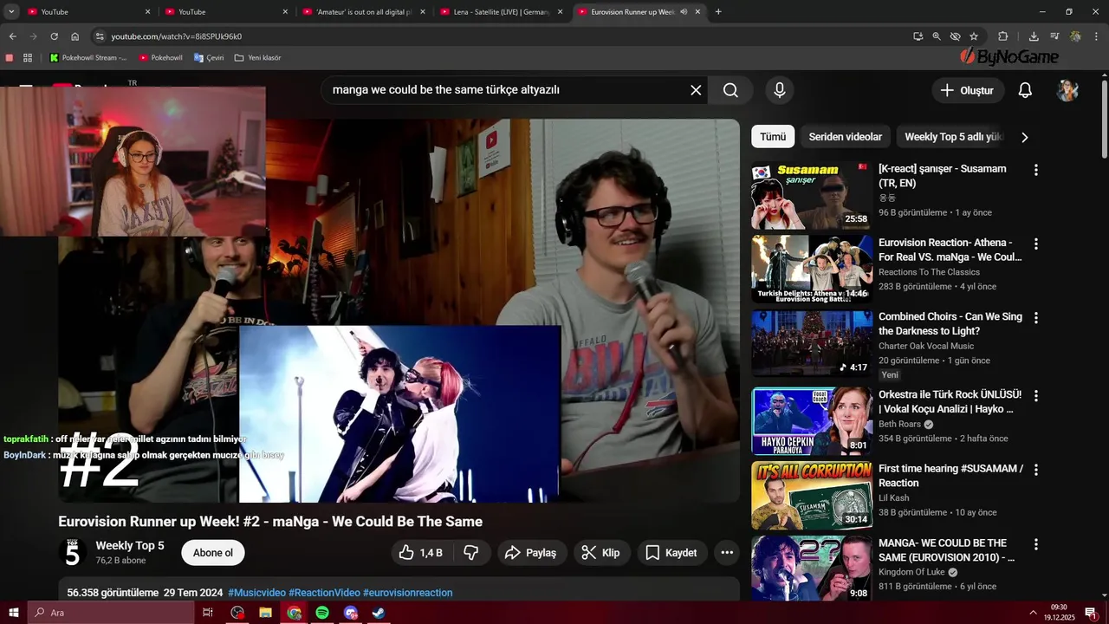This screenshot has height=624, width=1109.
Task: Open more actions ellipsis beside Kaydet
Action: click(727, 553)
